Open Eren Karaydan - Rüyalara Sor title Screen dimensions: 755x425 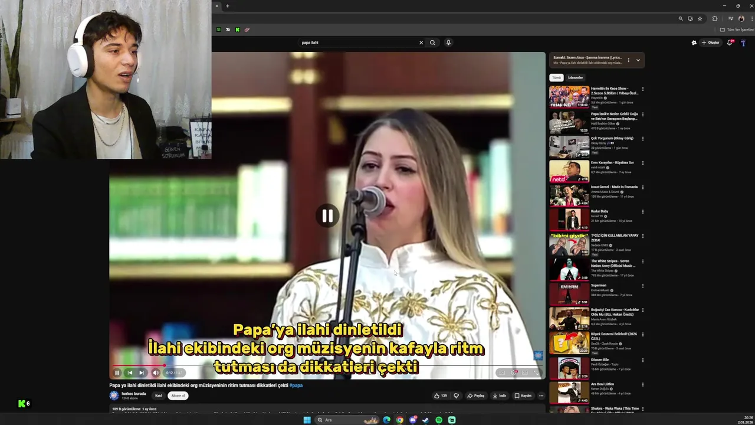pyautogui.click(x=612, y=163)
